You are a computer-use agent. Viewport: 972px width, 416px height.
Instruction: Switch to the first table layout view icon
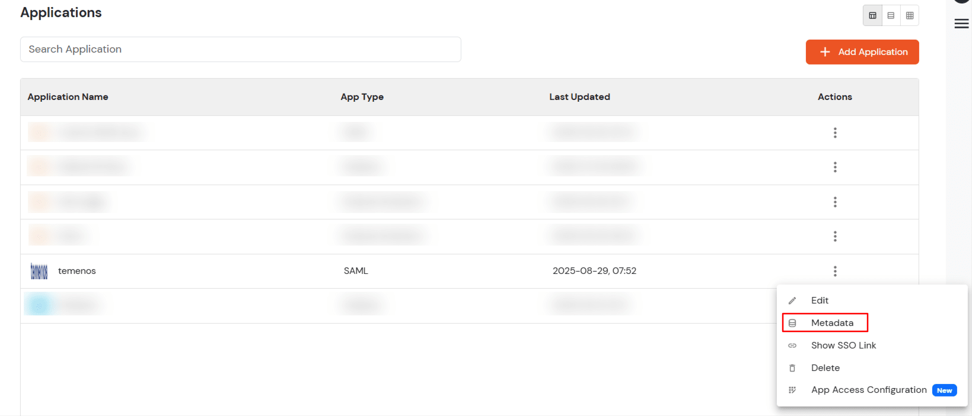pyautogui.click(x=872, y=15)
